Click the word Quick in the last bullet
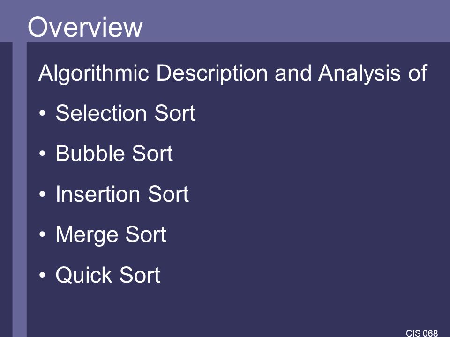Screen dimensions: 450x337 coord(84,275)
